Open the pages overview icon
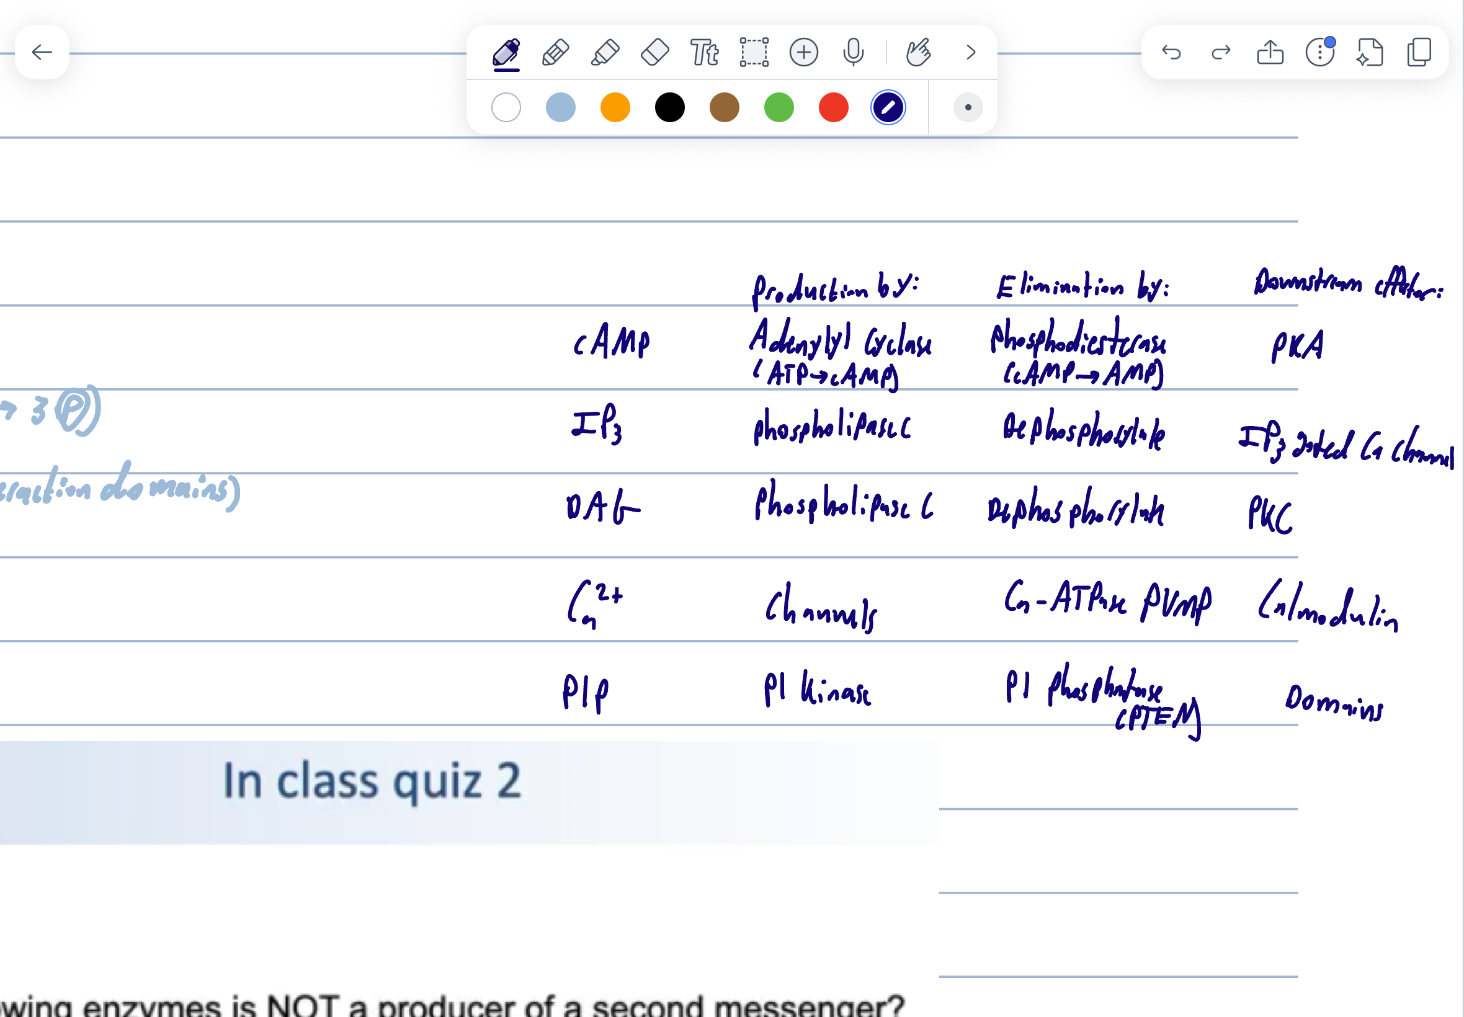Image resolution: width=1464 pixels, height=1017 pixels. (1419, 53)
